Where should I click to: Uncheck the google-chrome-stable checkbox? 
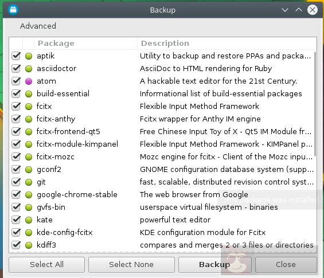[x=16, y=194]
